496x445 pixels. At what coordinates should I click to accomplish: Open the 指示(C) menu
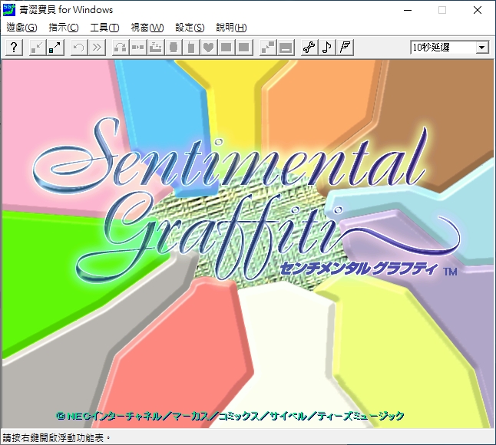coord(63,28)
